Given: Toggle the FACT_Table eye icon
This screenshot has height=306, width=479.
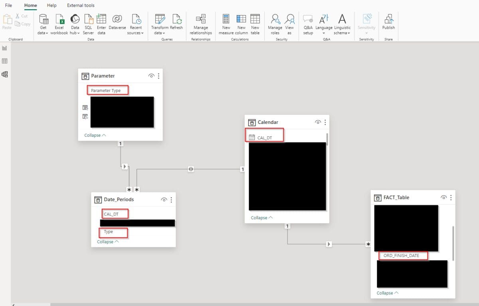Looking at the screenshot, I should [x=443, y=197].
